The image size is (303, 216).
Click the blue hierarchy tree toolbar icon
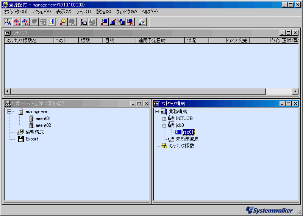[8, 22]
